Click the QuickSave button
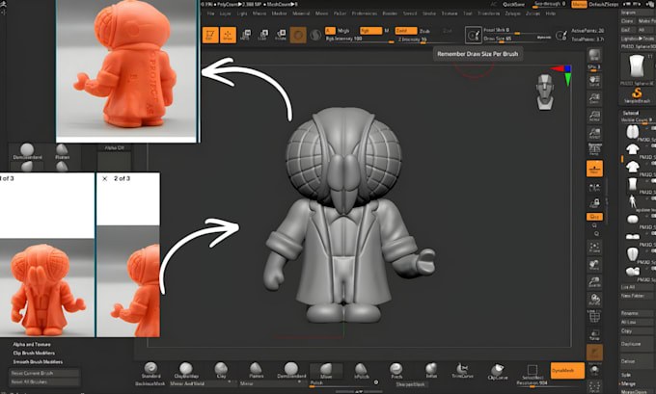The image size is (656, 394). [514, 4]
